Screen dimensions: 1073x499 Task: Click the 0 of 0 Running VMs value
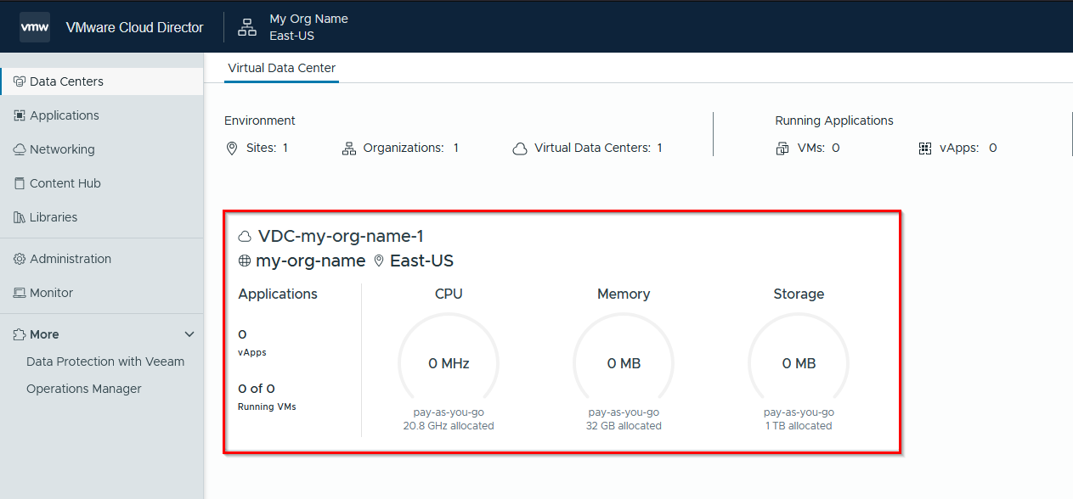[x=257, y=389]
